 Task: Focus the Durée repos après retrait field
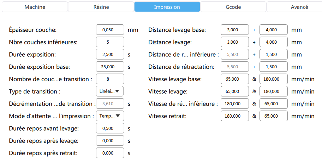pos(110,153)
